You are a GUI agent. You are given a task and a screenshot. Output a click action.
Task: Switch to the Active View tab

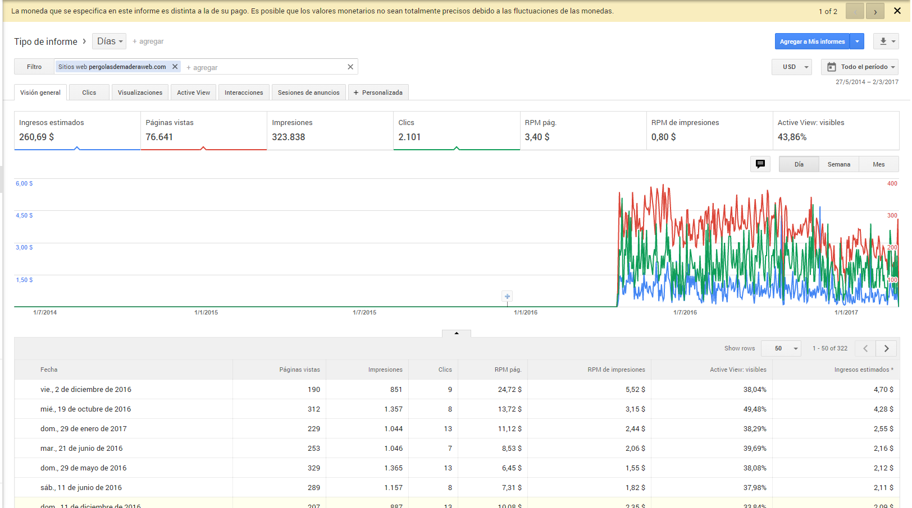(193, 93)
